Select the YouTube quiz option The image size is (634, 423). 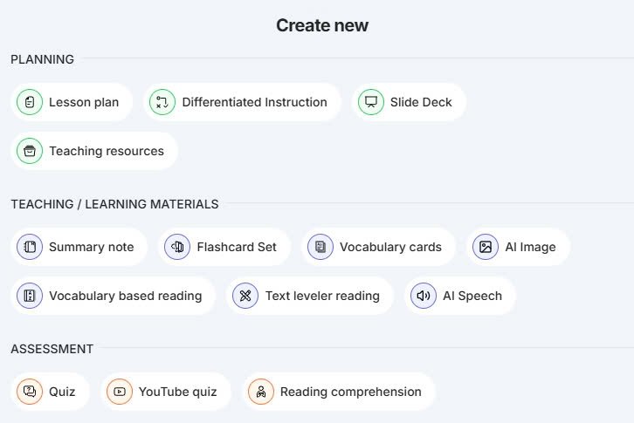pos(166,392)
